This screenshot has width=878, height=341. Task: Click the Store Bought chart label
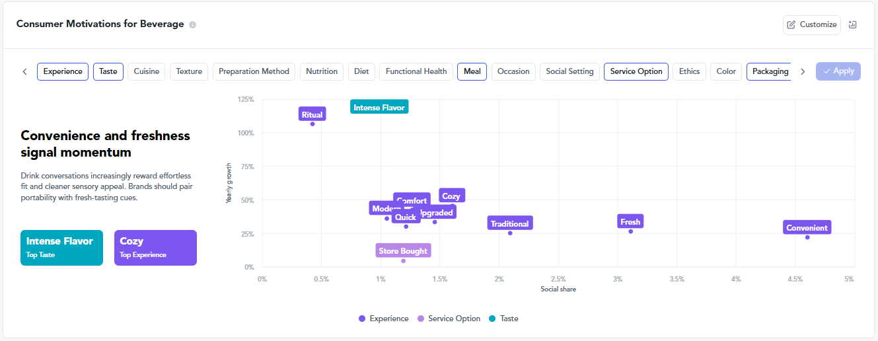click(403, 251)
